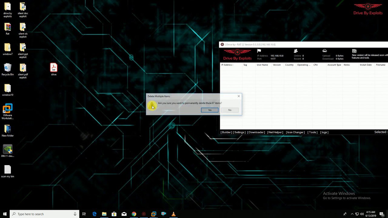388x218 pixels.
Task: Open the network icon in system tray
Action: [x=357, y=214]
